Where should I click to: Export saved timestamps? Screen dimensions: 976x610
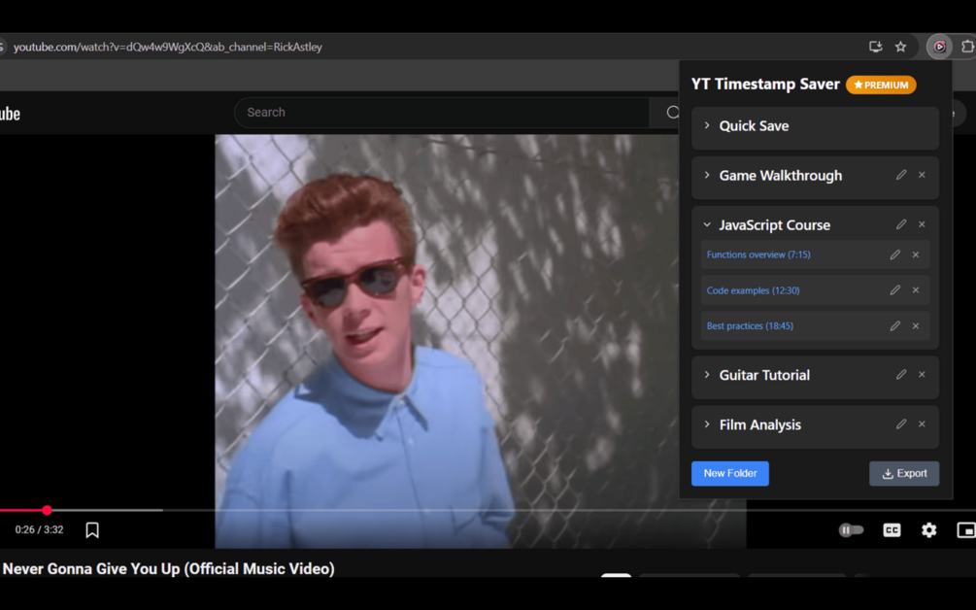tap(903, 473)
